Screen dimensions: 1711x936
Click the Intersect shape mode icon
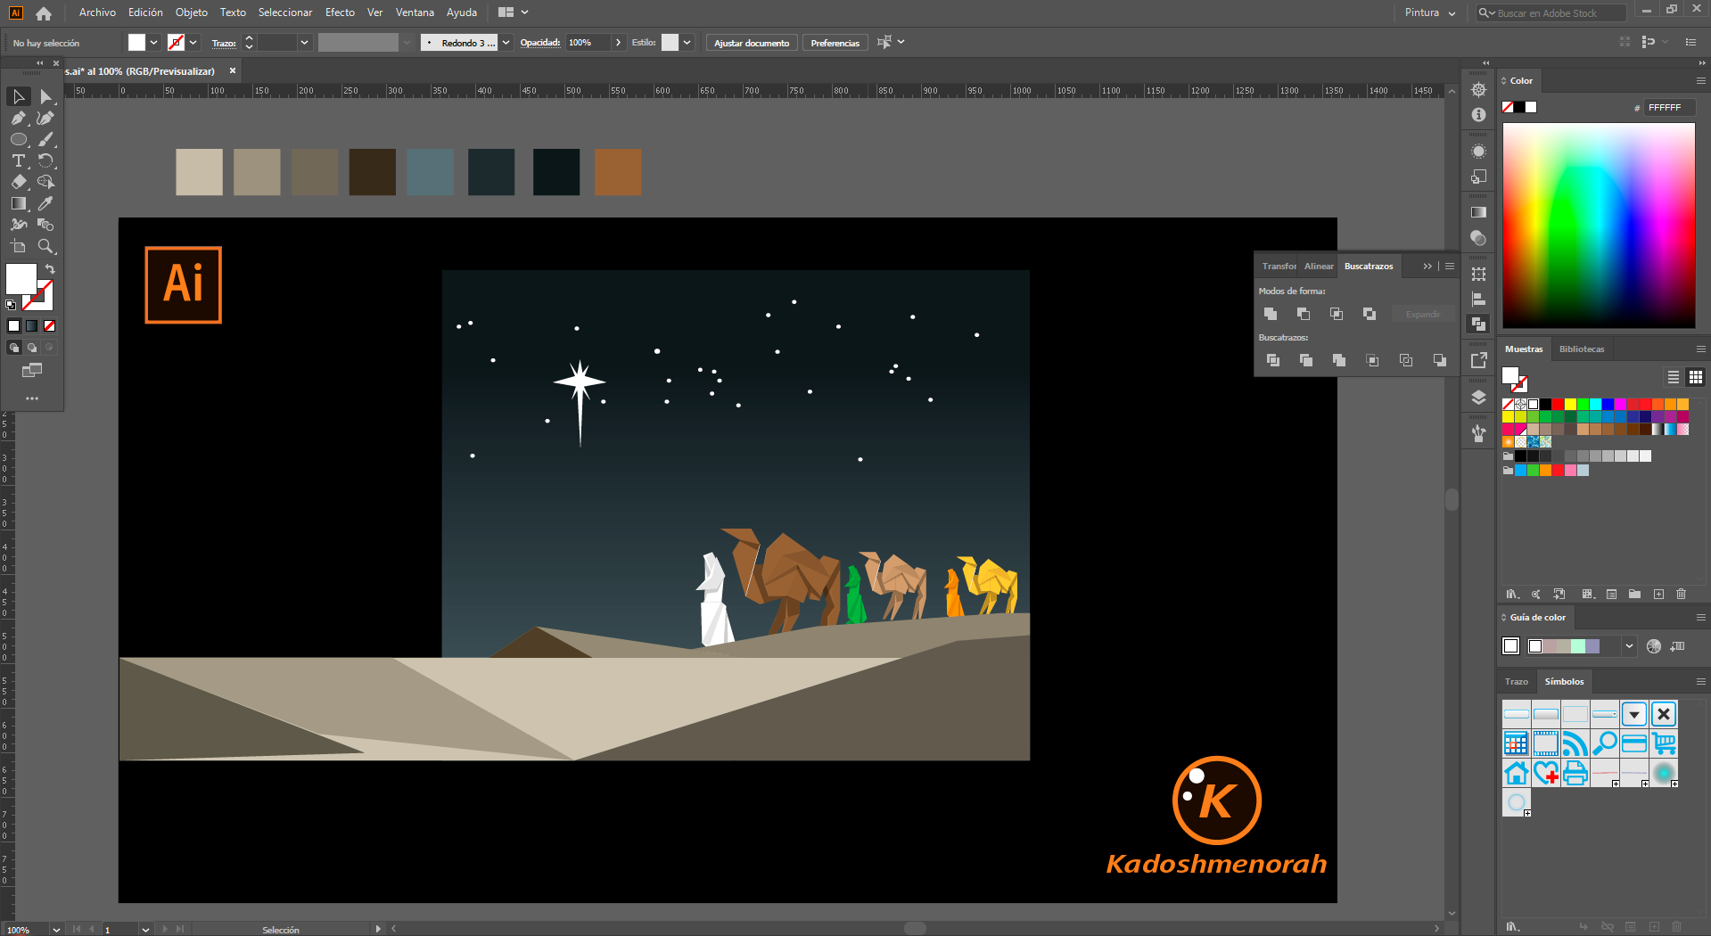click(x=1337, y=314)
